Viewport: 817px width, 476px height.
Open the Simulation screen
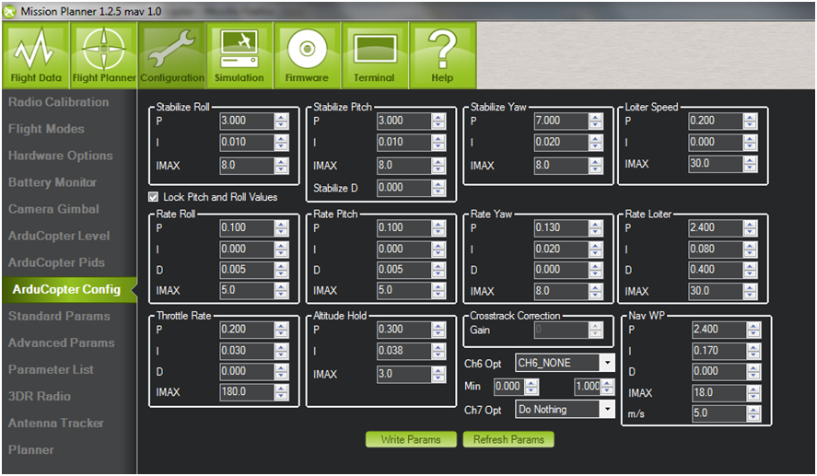(239, 55)
